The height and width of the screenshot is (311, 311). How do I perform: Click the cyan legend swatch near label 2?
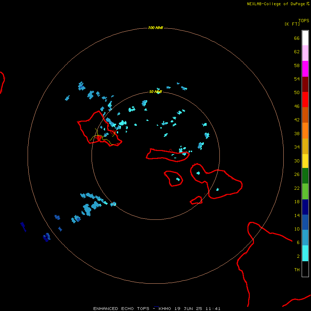tap(305, 253)
